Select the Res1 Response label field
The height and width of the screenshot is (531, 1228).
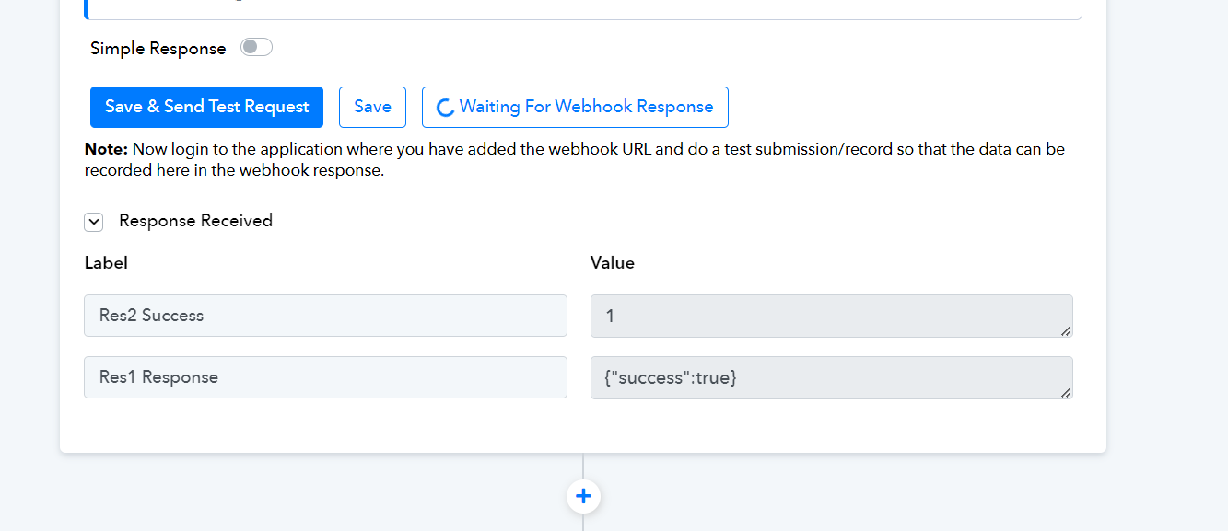[325, 377]
